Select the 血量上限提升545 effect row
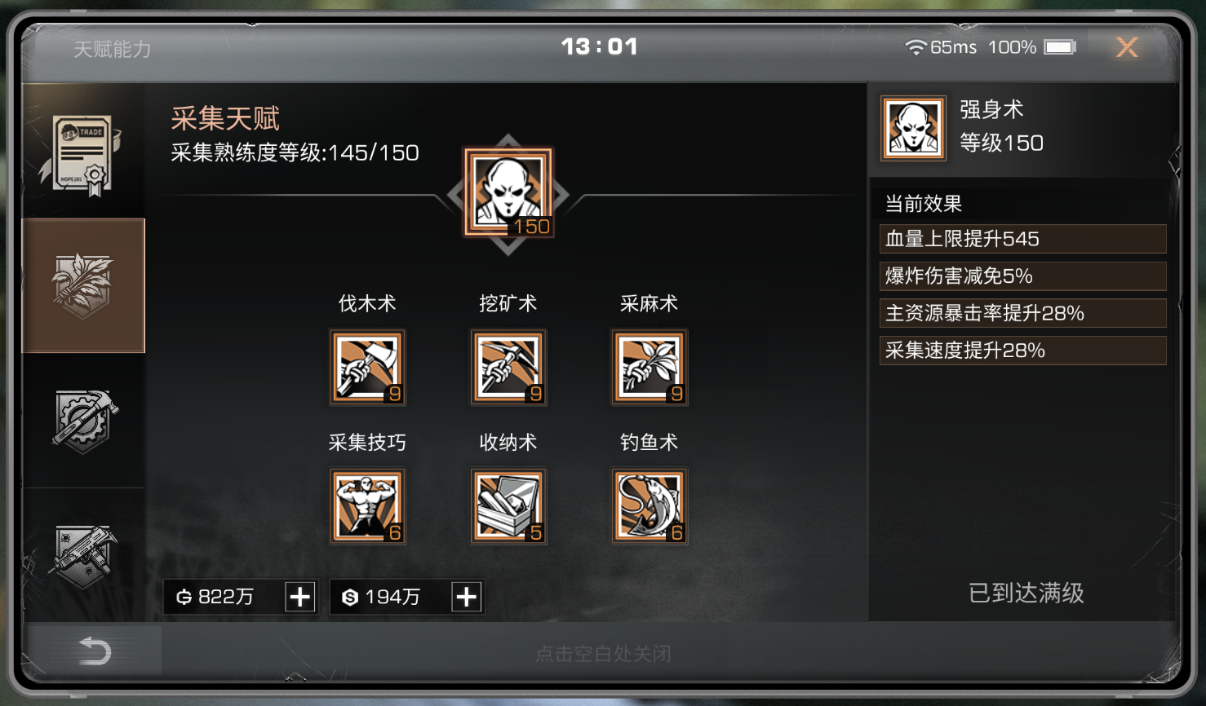1206x706 pixels. tap(1023, 239)
